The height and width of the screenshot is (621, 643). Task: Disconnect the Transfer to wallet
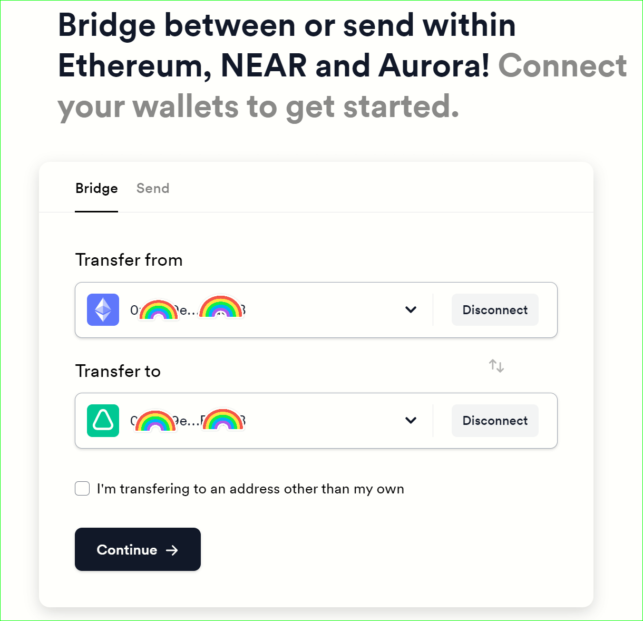point(495,421)
